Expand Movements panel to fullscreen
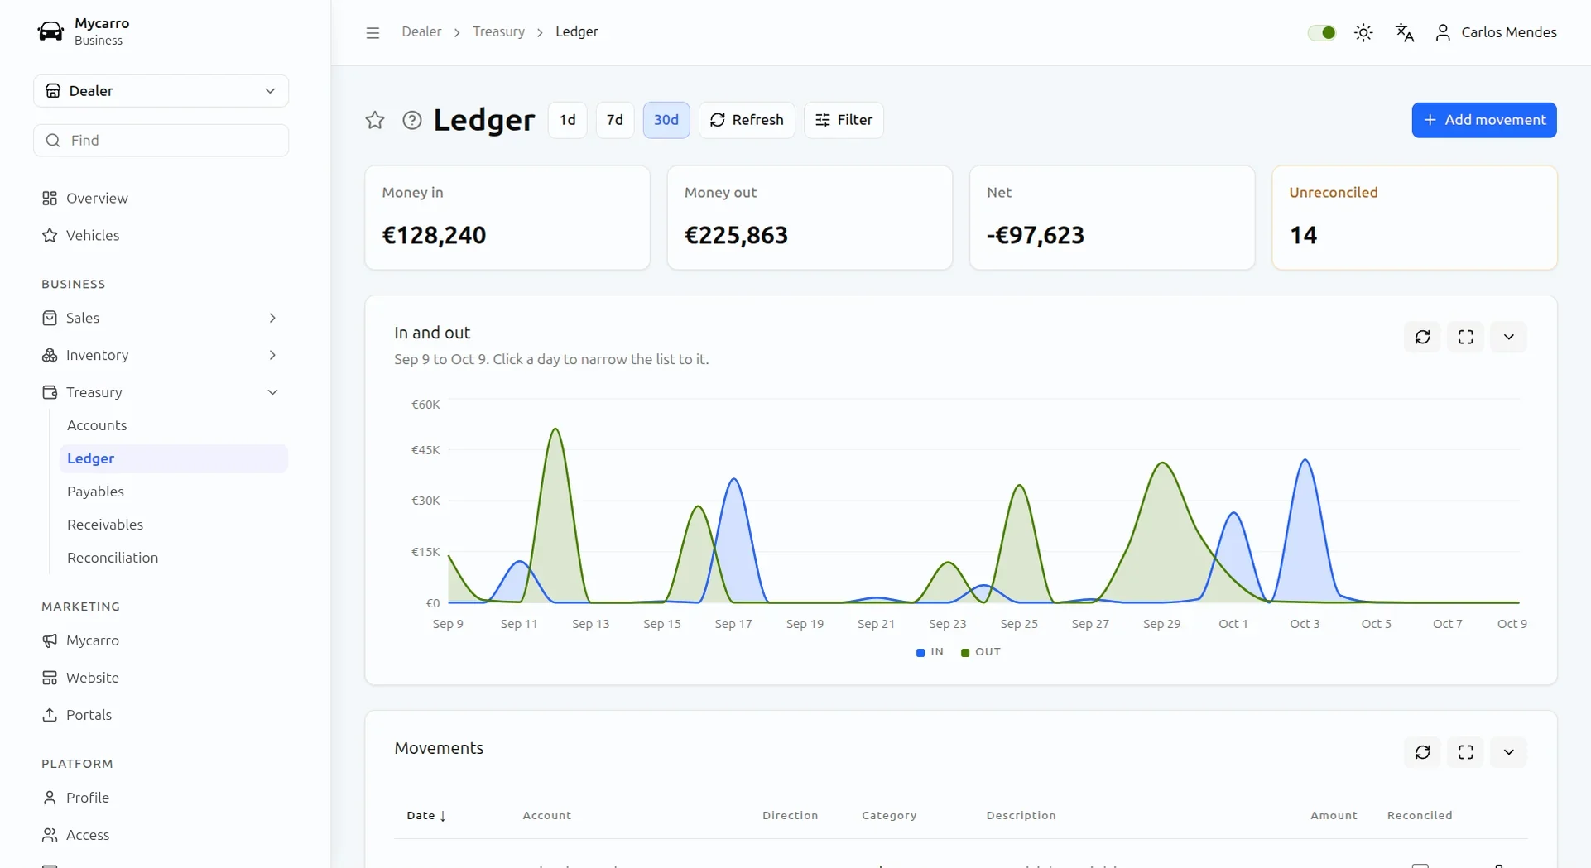This screenshot has height=868, width=1591. (1466, 752)
